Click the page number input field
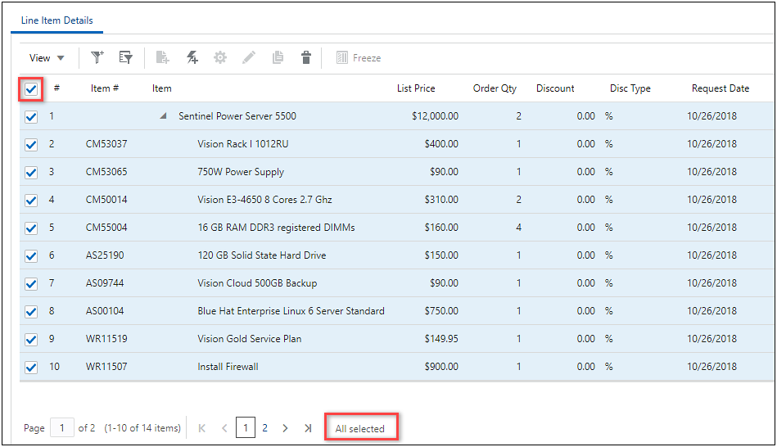The width and height of the screenshot is (777, 447). pyautogui.click(x=61, y=428)
